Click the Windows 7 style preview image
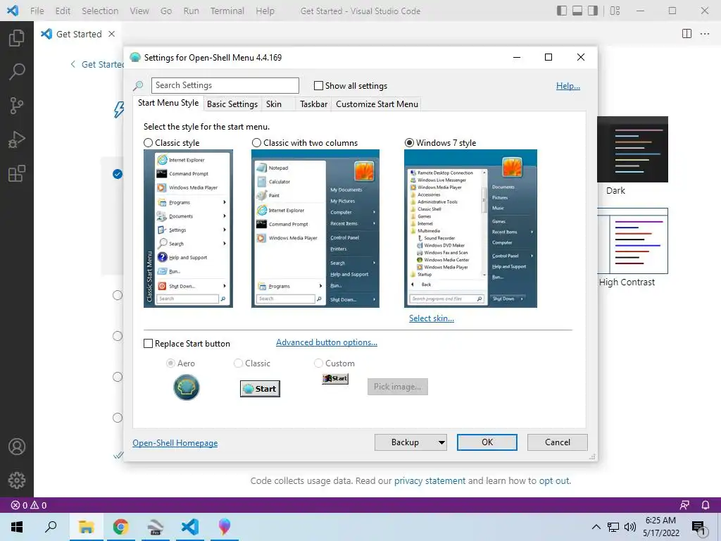The width and height of the screenshot is (721, 541). (470, 229)
